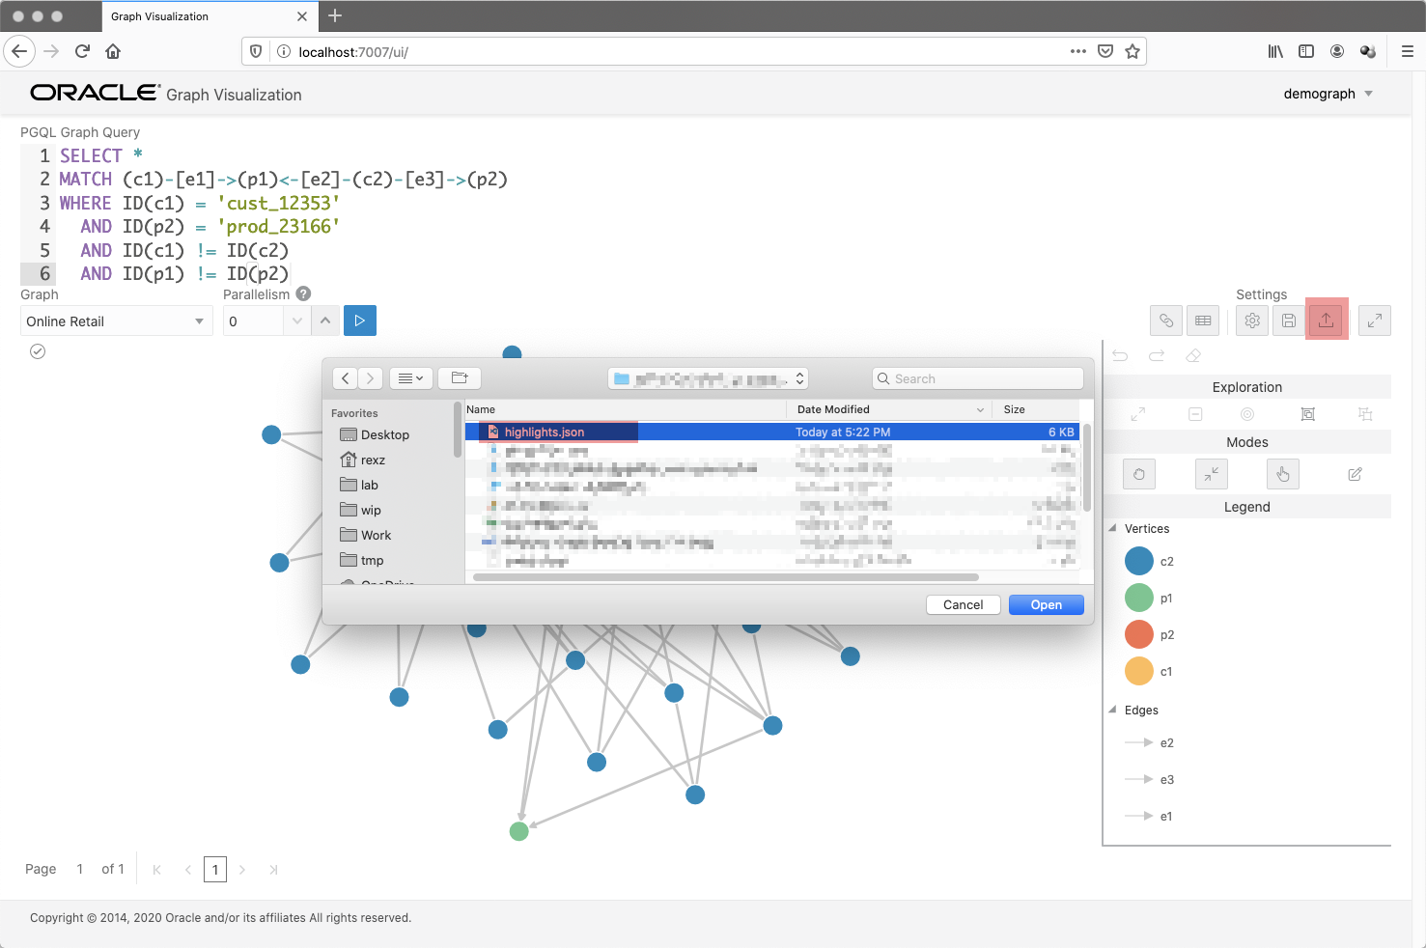Switch to table view icon
The width and height of the screenshot is (1426, 948).
(1203, 321)
